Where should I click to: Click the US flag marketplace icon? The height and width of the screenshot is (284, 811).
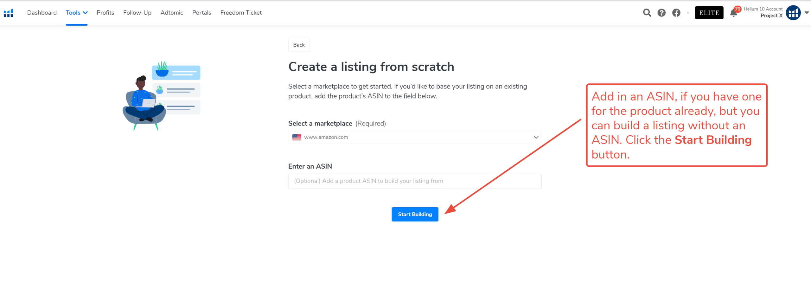coord(297,137)
